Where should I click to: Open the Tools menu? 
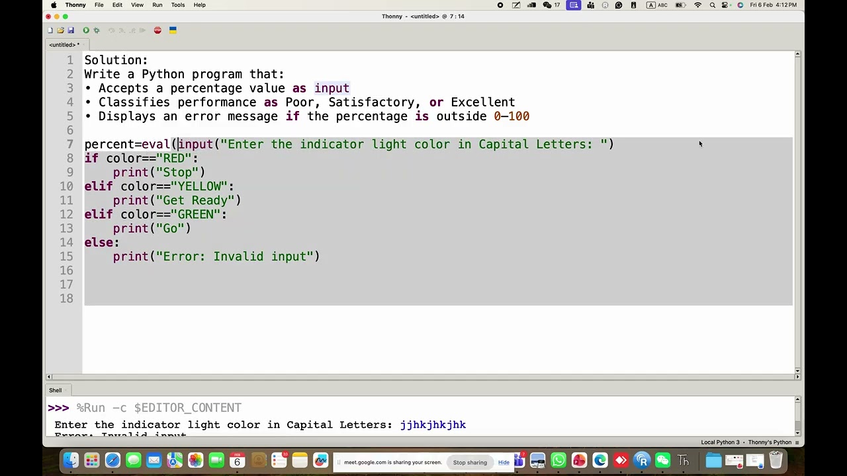[x=178, y=5]
